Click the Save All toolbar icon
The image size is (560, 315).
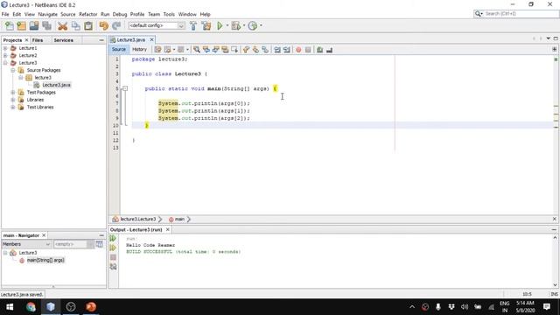click(46, 25)
